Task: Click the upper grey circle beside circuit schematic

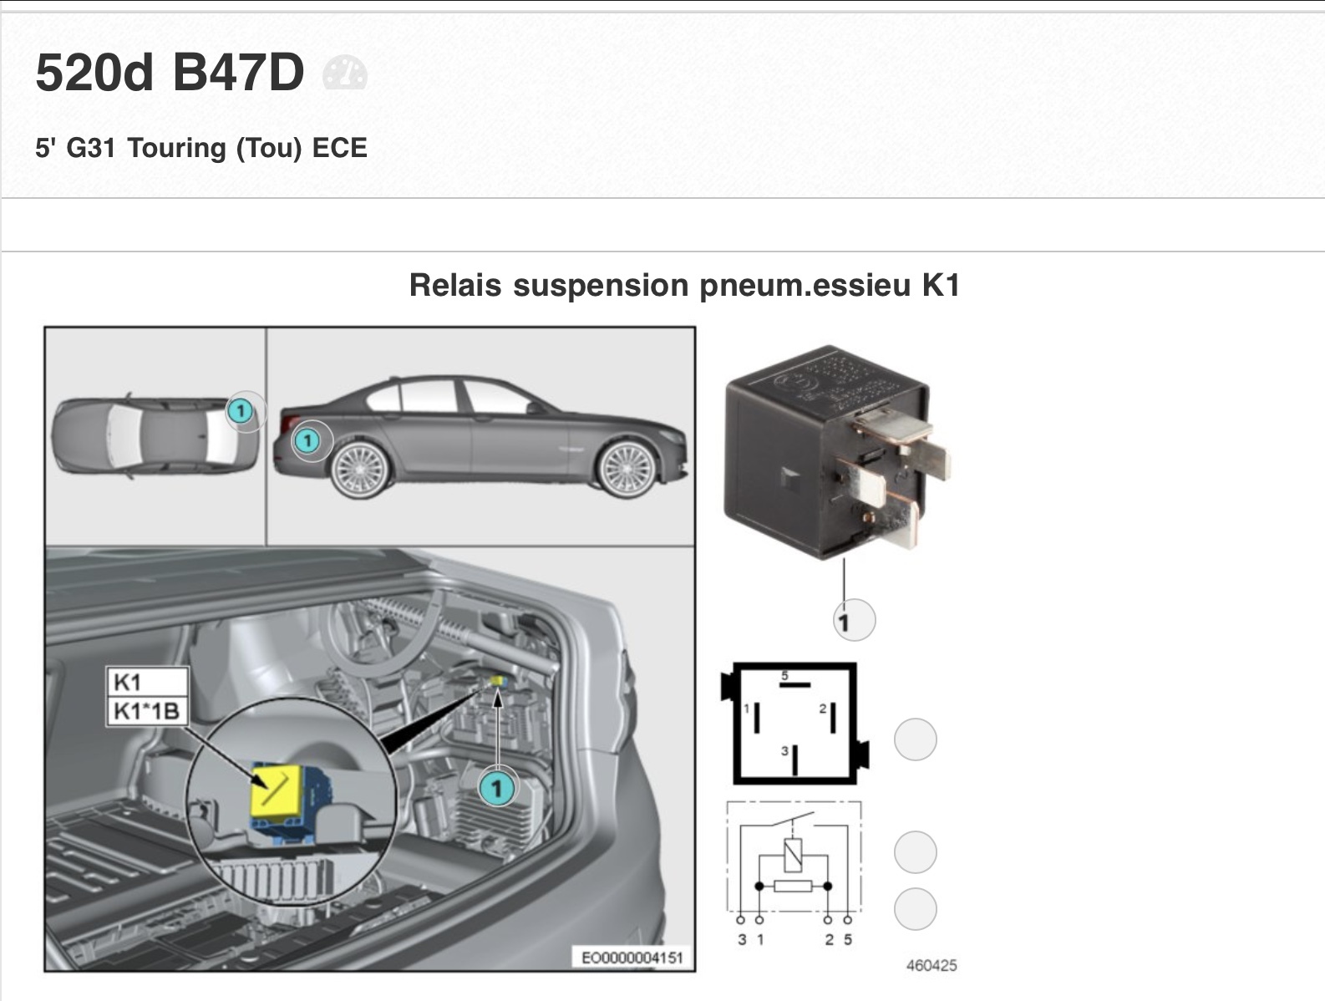Action: click(x=916, y=852)
